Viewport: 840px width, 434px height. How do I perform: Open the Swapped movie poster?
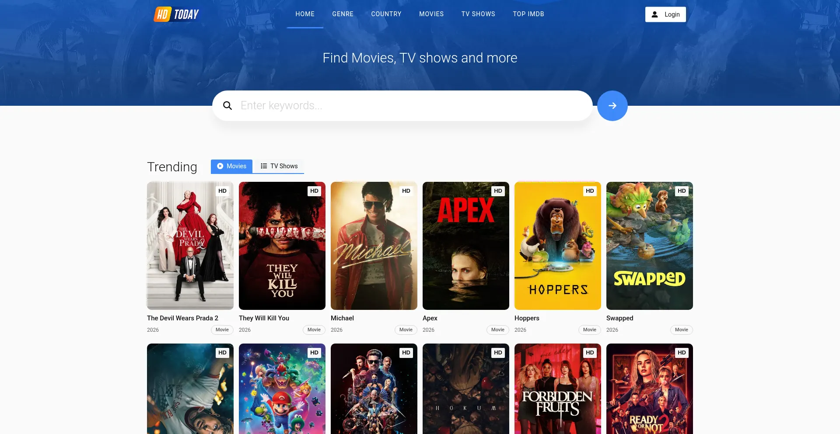tap(650, 246)
